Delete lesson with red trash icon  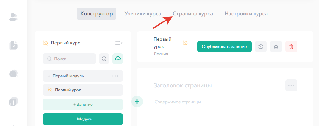[291, 47]
